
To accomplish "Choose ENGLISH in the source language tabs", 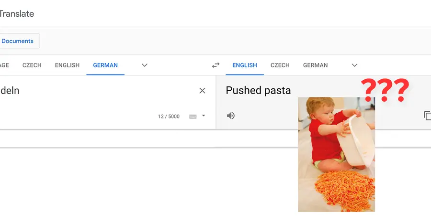I will 67,65.
